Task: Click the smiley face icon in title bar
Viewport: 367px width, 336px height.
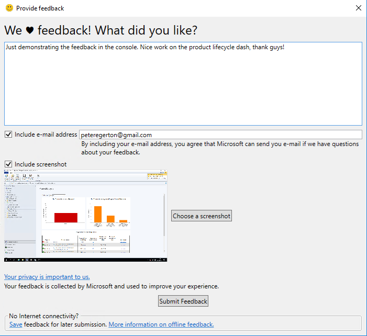Action: click(x=9, y=8)
